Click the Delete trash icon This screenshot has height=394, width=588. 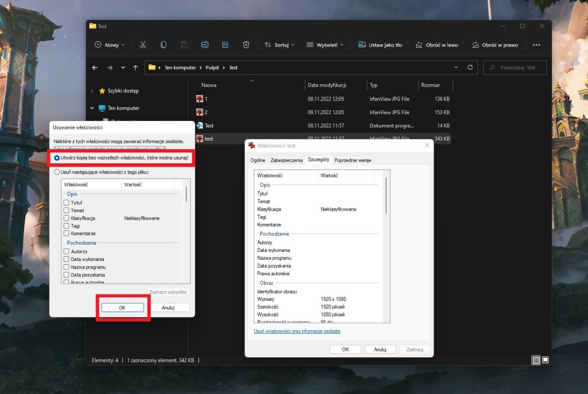click(x=246, y=45)
